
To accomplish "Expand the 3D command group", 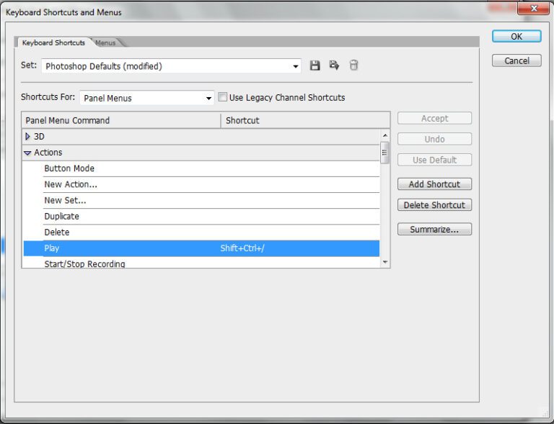I will pos(28,136).
